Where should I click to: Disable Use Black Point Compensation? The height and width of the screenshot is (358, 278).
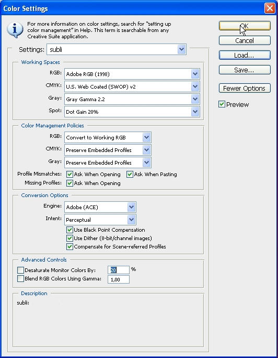[x=70, y=230]
